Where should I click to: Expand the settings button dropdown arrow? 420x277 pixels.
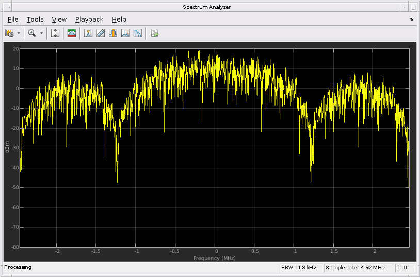[19, 33]
